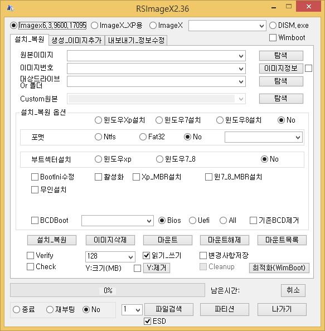Screen dimensions: 325x331
Task: Select the 윈도우8설치 radio option
Action: click(x=239, y=120)
